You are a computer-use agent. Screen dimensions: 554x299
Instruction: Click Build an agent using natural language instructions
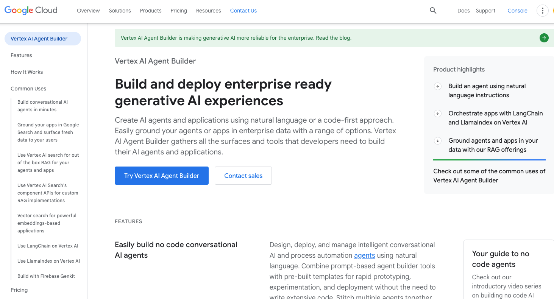(487, 91)
